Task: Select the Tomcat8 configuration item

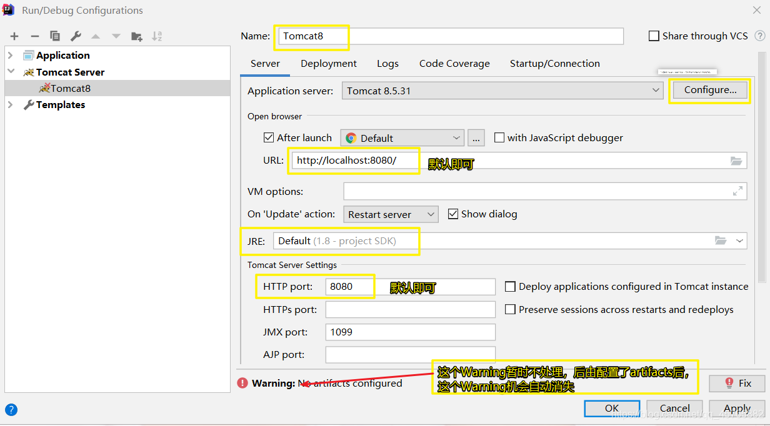Action: click(117, 88)
